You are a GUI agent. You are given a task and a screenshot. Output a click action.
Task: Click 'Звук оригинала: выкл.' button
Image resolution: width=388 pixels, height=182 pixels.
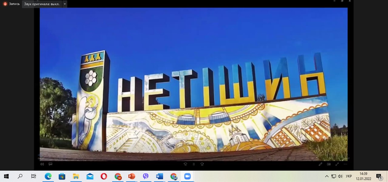tap(42, 4)
